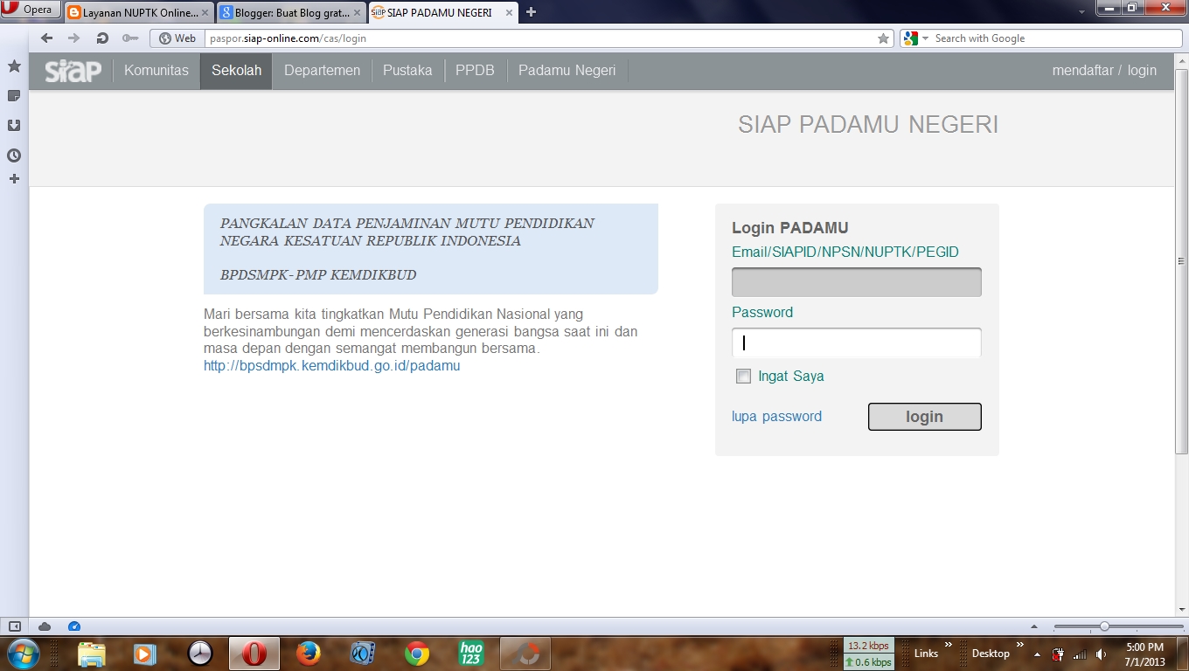Switch to the Blogger Buat Blog tab
Screen dimensions: 1189x671
290,12
